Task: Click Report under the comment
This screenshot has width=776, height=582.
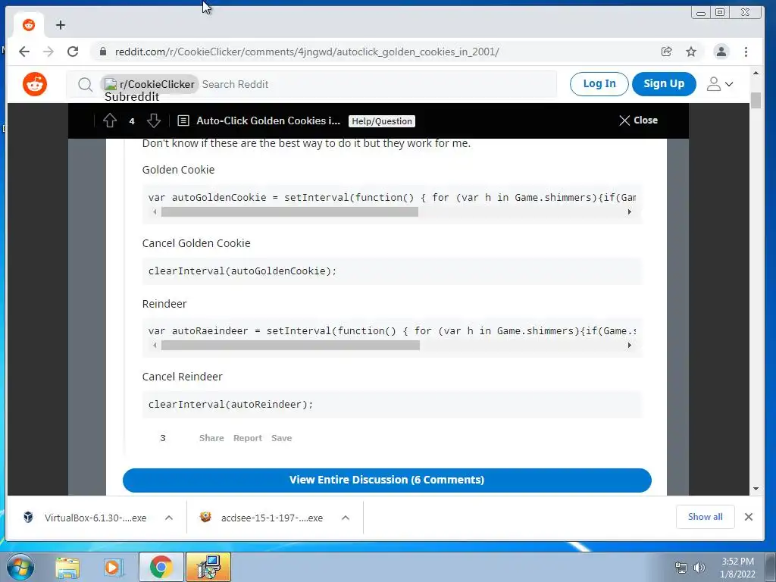Action: [248, 438]
